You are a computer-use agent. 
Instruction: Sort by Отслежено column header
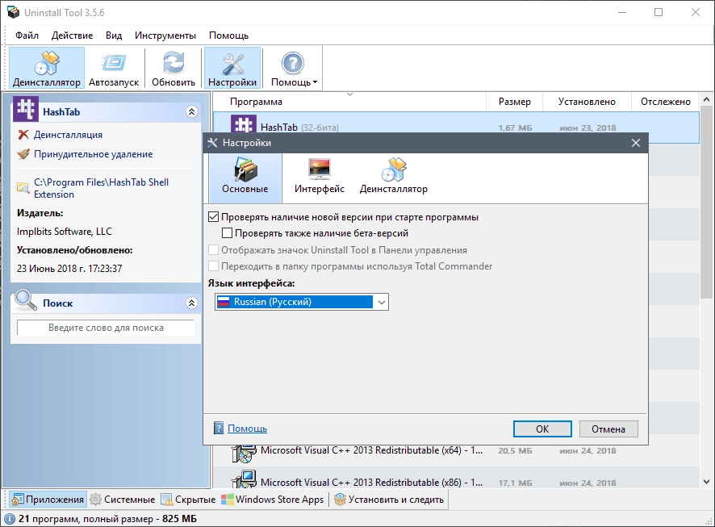click(x=665, y=102)
